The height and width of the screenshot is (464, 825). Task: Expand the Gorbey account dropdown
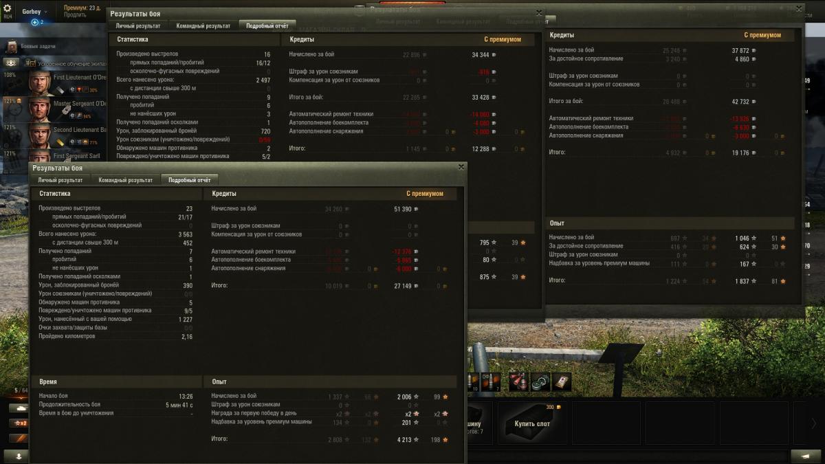(34, 12)
